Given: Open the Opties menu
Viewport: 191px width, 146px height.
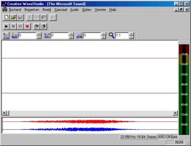Looking at the screenshot, I should click(x=87, y=10).
